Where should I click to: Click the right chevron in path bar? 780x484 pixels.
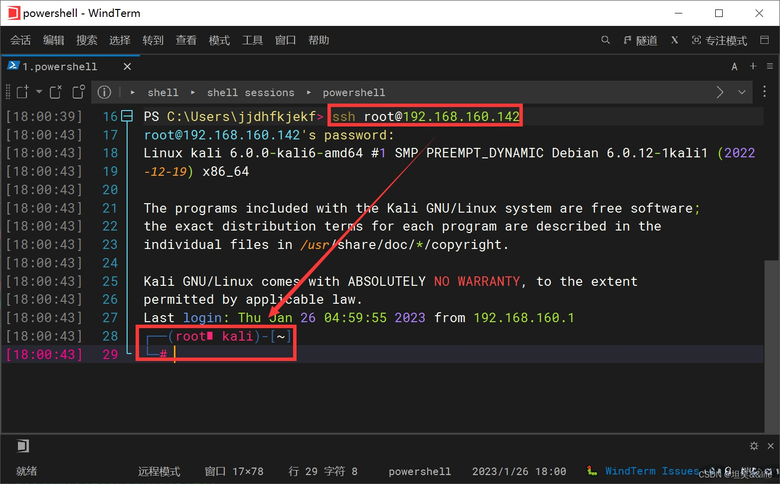(x=720, y=92)
